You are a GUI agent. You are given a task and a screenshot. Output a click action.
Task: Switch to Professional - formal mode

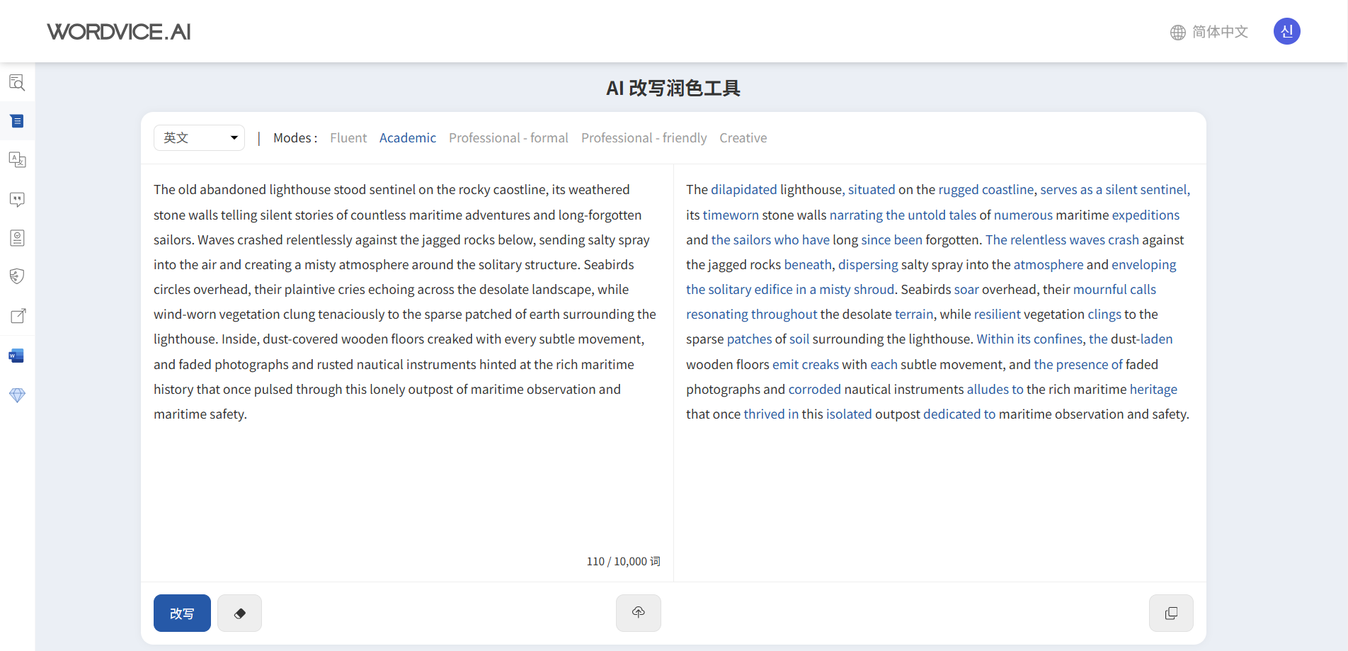(508, 137)
